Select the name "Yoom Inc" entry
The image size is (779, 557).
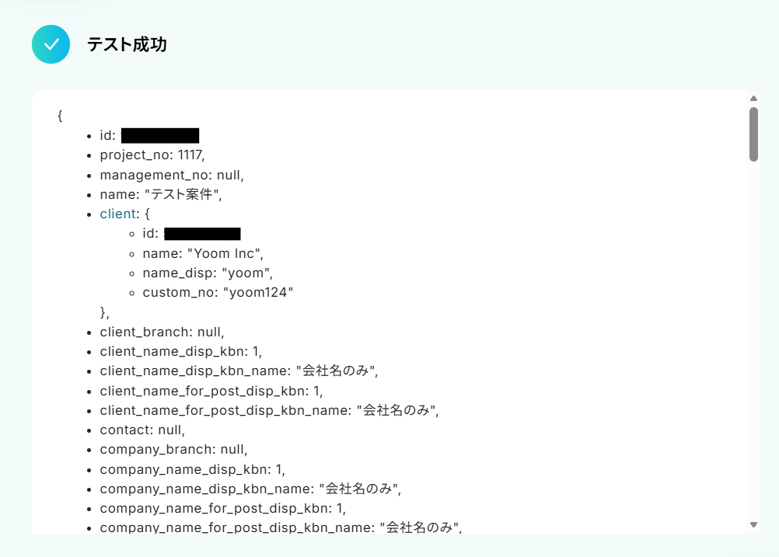point(203,254)
